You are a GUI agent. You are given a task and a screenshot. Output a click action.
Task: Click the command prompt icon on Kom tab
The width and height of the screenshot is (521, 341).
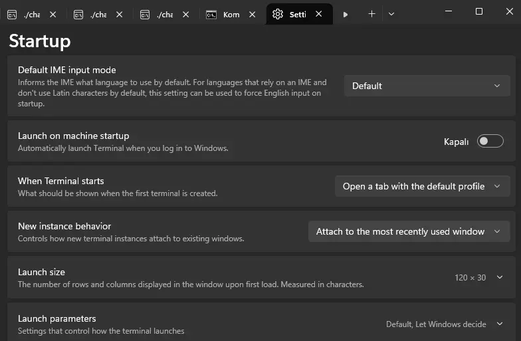tap(211, 14)
